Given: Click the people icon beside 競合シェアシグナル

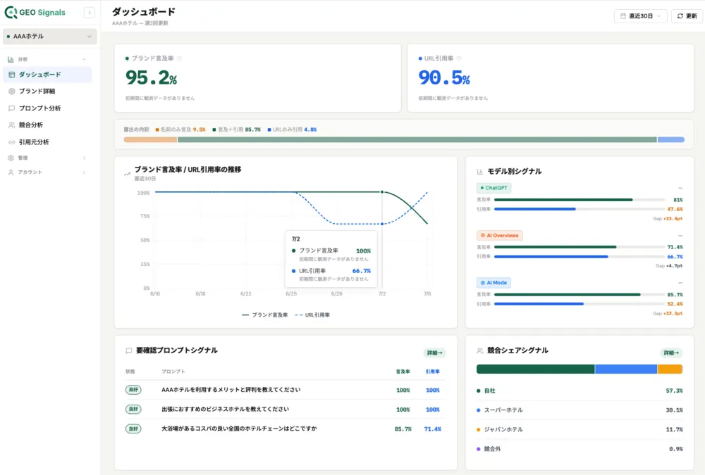Looking at the screenshot, I should click(479, 350).
